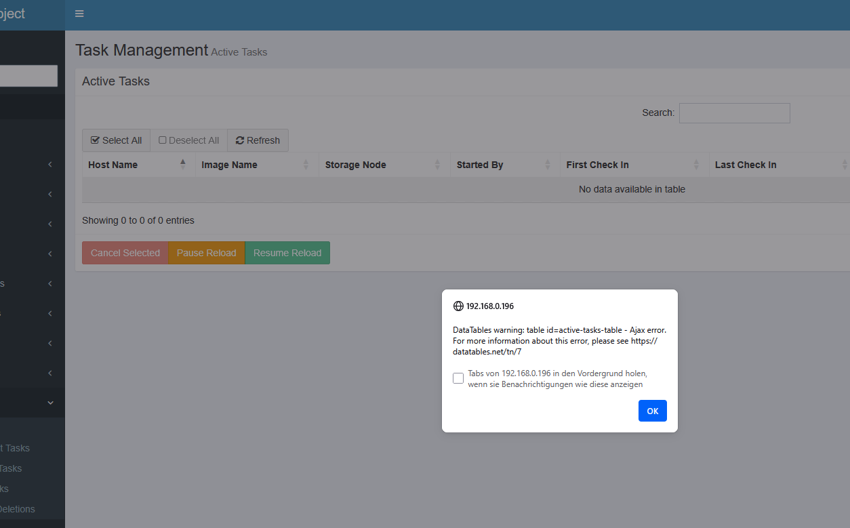Click the globe icon in the alert dialog
Screen dimensions: 850x528
pos(458,306)
